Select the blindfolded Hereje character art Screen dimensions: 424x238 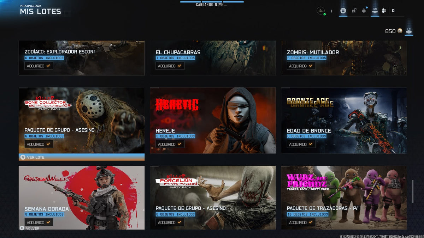[x=238, y=120]
